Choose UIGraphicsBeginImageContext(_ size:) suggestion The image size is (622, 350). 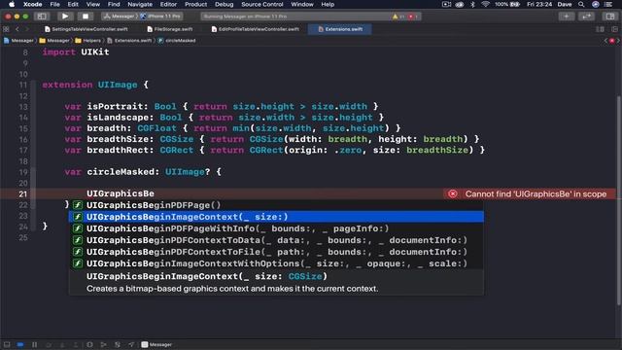(x=276, y=217)
